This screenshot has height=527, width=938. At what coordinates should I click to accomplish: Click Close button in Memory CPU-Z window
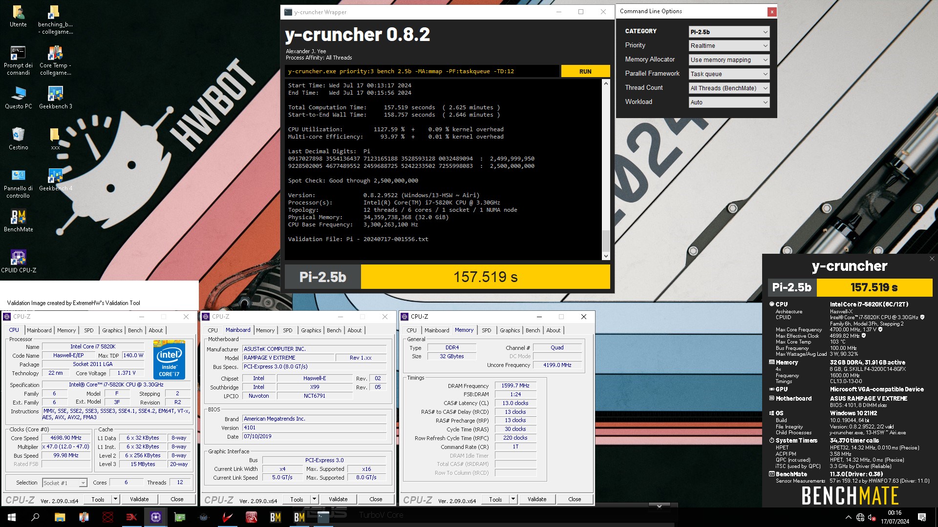[x=575, y=499]
